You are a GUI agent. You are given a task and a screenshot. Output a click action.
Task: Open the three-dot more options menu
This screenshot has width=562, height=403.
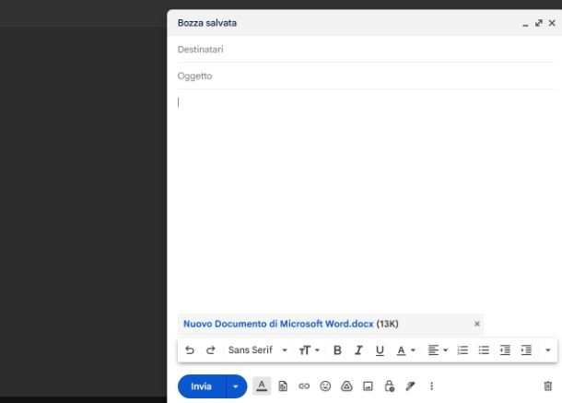point(431,386)
